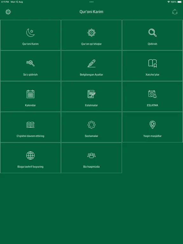Image resolution: width=183 pixels, height=244 pixels.
Task: Click the "O'qishni davom ettiring" label
Action: click(30, 136)
